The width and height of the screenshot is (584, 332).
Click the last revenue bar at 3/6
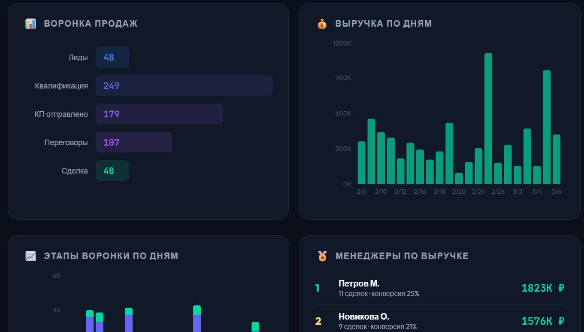coord(557,159)
